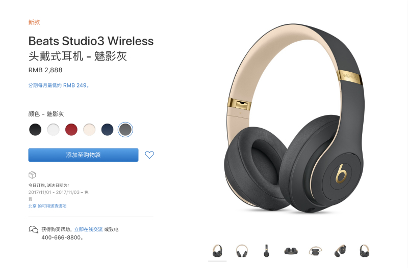Choose the cream porcelain rose swatch
Viewport: 408px width, 268px height.
(89, 130)
